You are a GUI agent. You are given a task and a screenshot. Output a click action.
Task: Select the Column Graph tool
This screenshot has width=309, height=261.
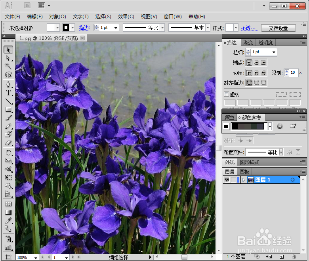(8, 247)
